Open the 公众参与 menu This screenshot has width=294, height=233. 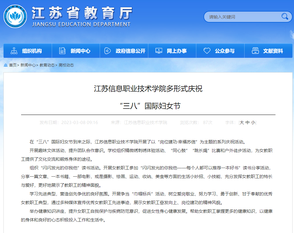point(220,51)
